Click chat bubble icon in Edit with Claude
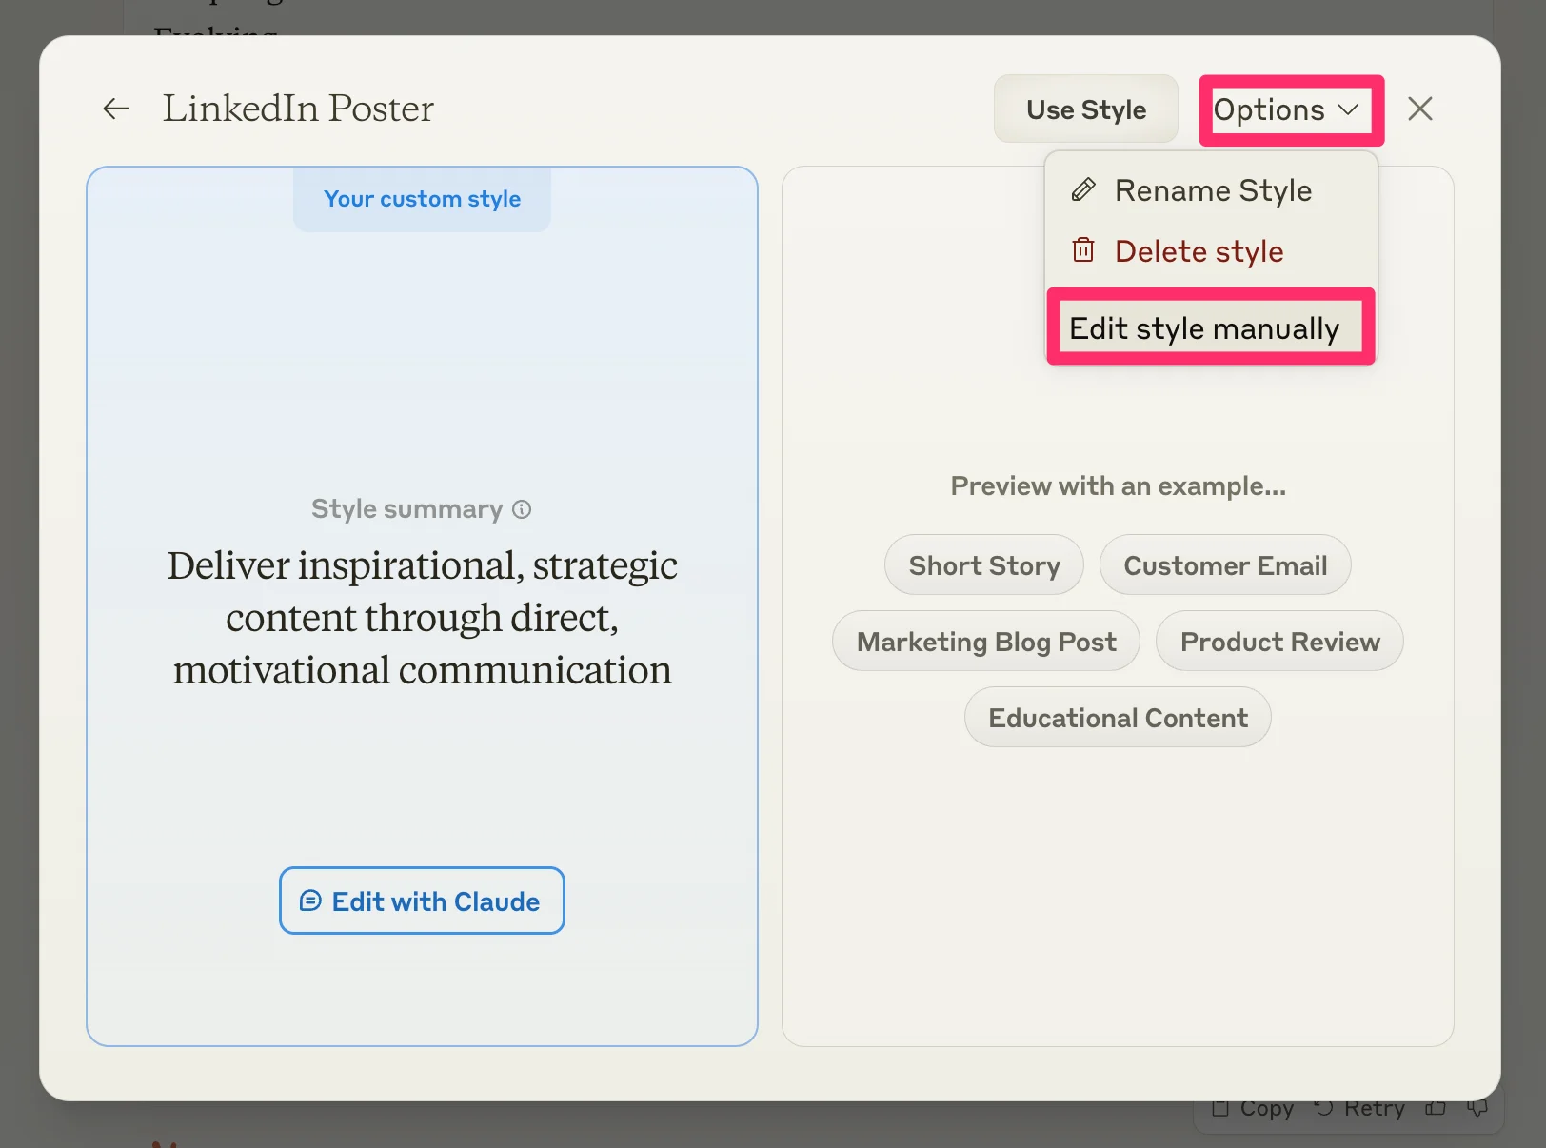 click(x=310, y=901)
